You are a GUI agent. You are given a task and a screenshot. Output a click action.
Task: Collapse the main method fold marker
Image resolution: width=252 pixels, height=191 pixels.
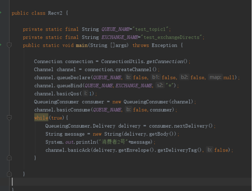[9, 45]
